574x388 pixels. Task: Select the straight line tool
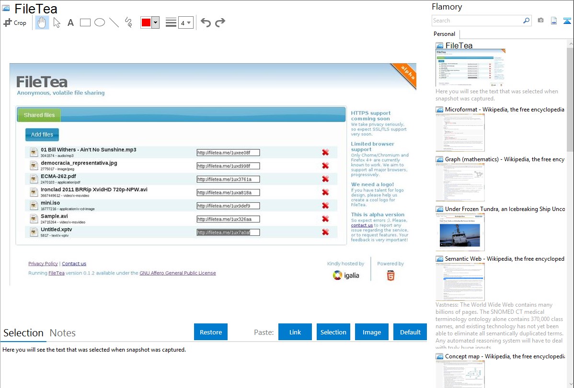coord(114,22)
